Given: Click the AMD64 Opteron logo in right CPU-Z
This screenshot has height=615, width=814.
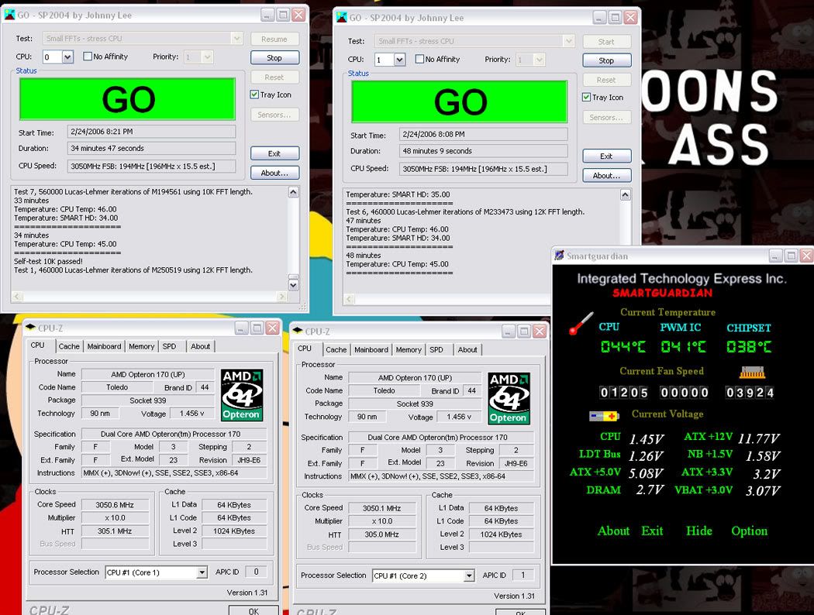Looking at the screenshot, I should (509, 398).
